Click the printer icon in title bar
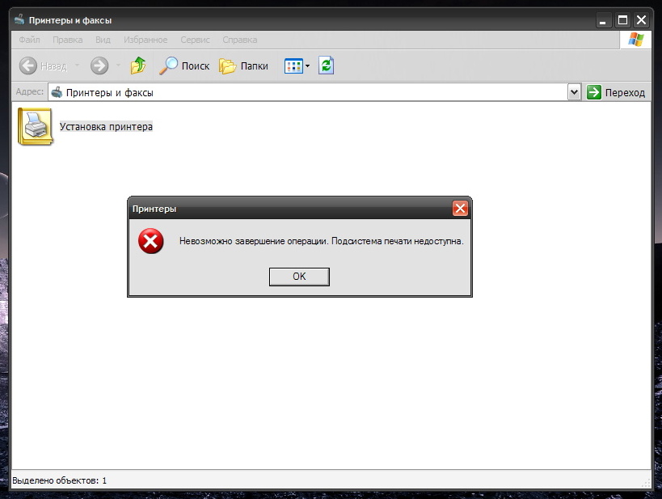The image size is (662, 499). pyautogui.click(x=19, y=19)
